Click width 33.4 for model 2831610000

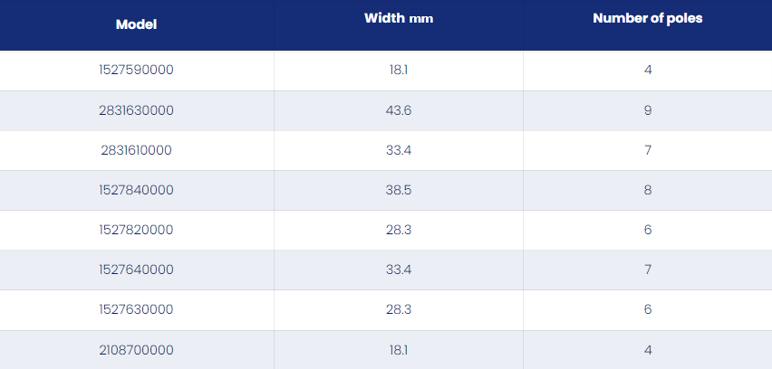click(399, 150)
